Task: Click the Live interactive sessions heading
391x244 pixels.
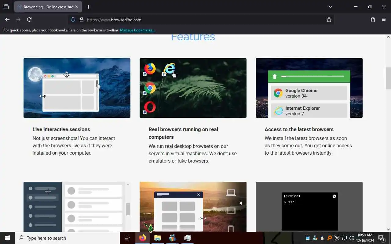Action: pyautogui.click(x=61, y=129)
